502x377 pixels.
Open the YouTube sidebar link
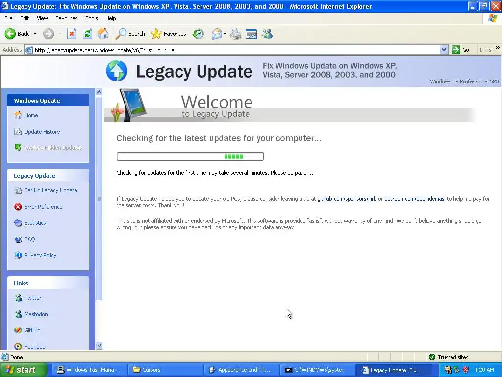pyautogui.click(x=35, y=346)
